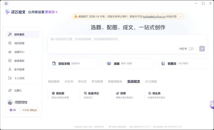Viewport: 214px width, 130px height.
Task: Select 个人空间 menu label
Action: coord(19,78)
